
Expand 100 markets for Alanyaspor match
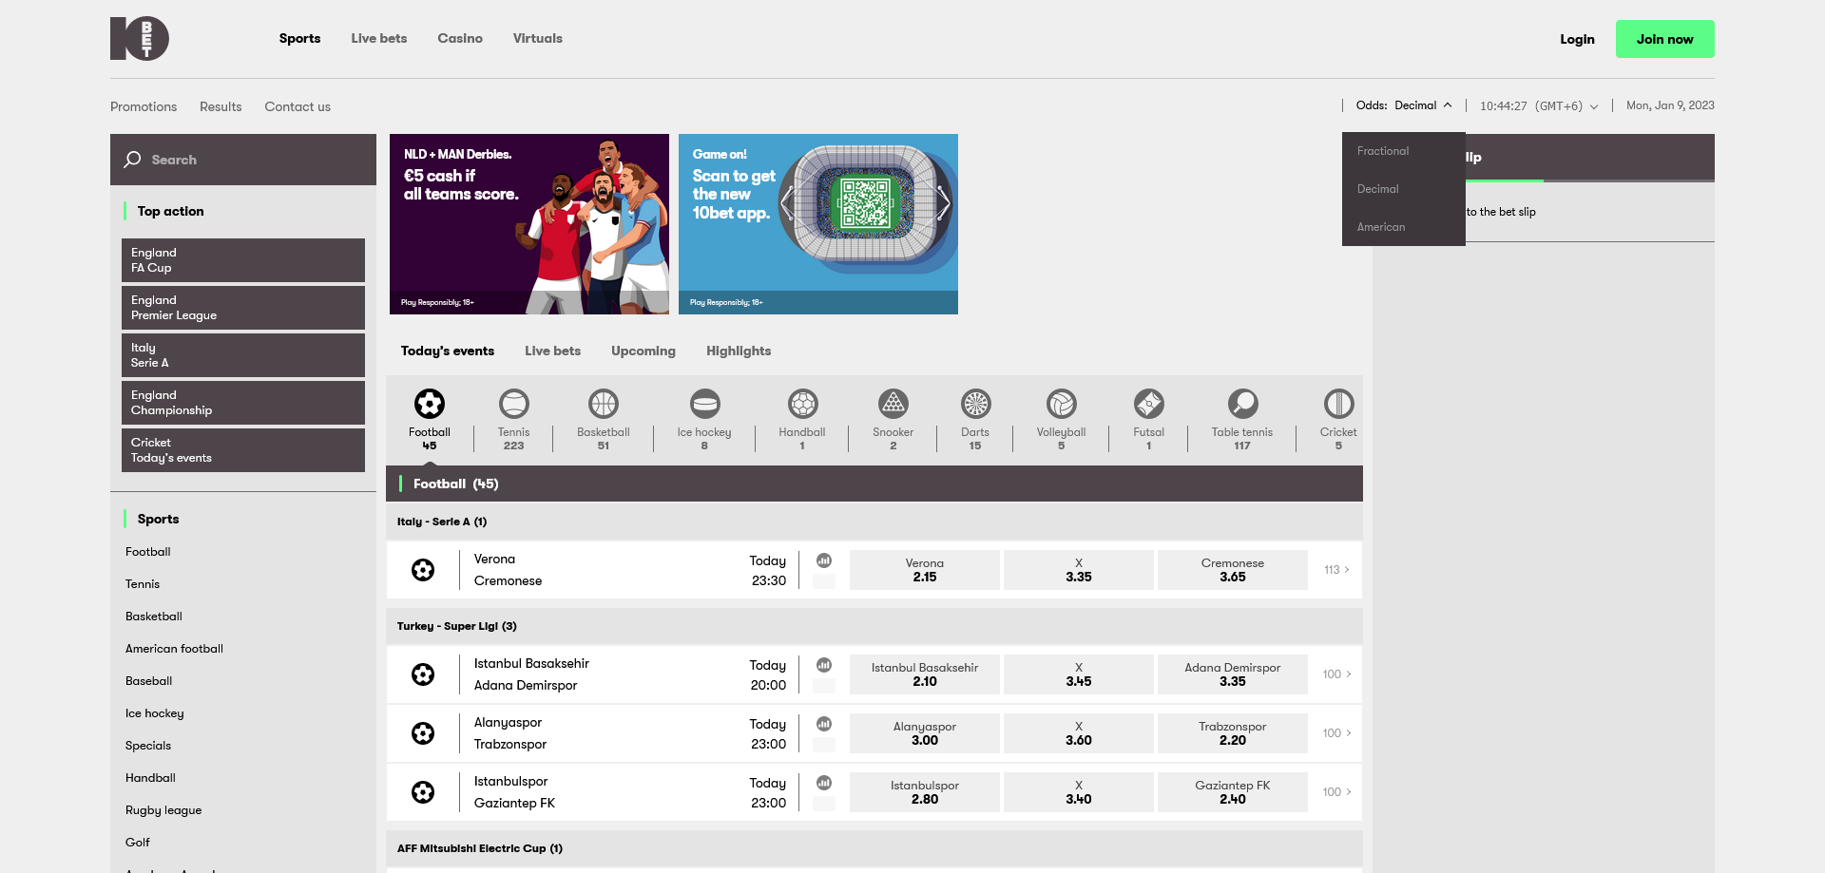tap(1336, 733)
